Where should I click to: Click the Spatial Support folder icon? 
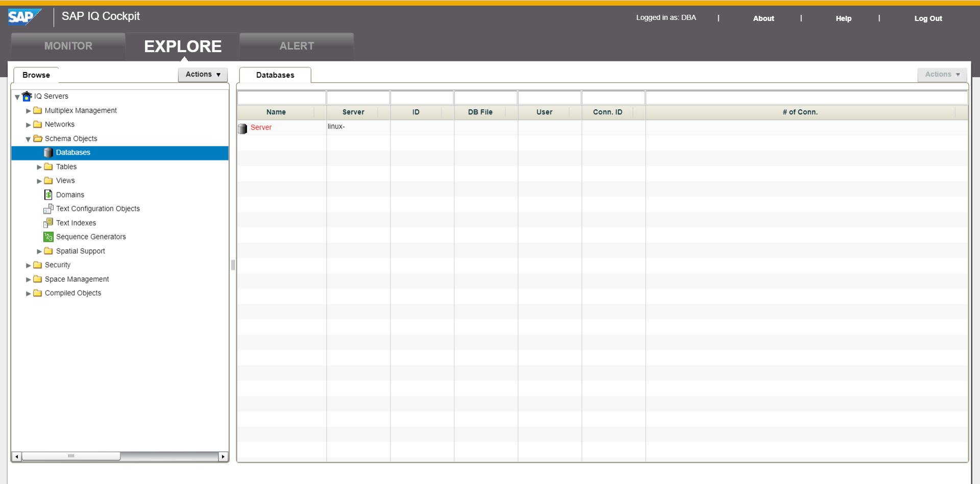click(x=48, y=251)
